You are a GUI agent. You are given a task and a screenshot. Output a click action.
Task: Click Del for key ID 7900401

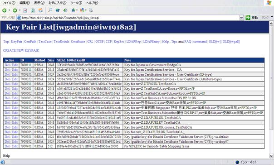coord(7,146)
